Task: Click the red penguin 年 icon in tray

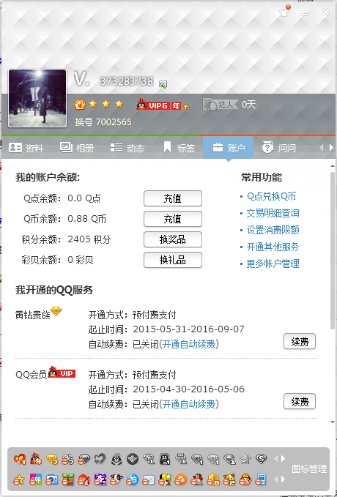Action: click(36, 459)
